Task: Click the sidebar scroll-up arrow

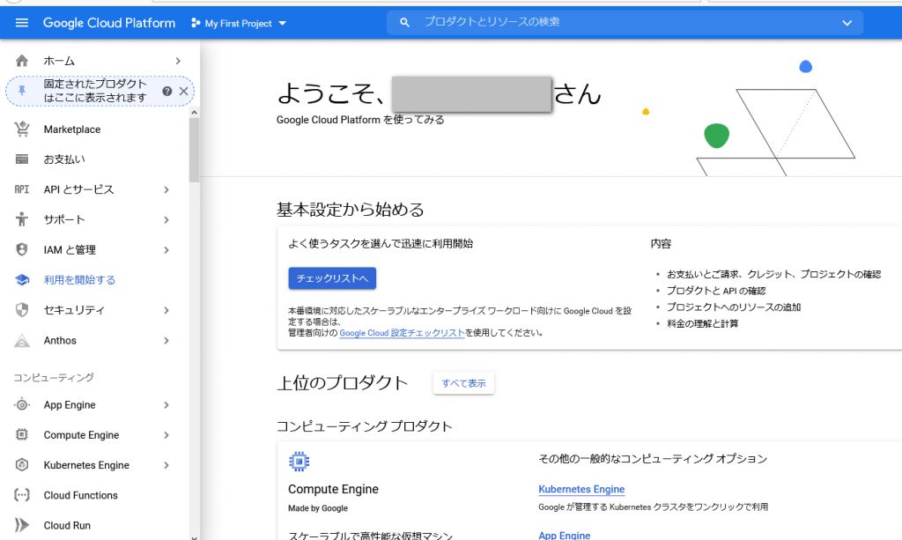Action: tap(195, 113)
